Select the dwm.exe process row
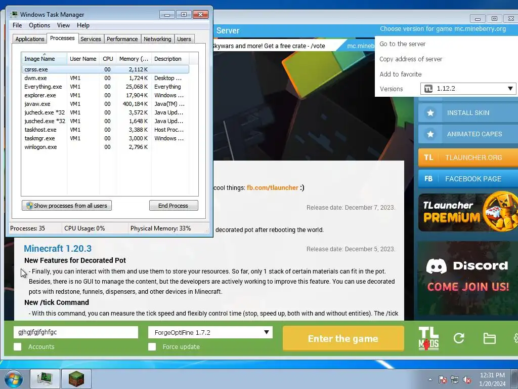The height and width of the screenshot is (389, 518). pyautogui.click(x=105, y=78)
